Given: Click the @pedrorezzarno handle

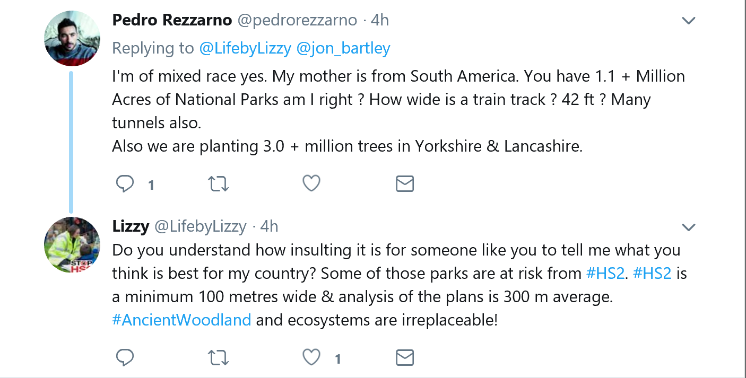Looking at the screenshot, I should [297, 20].
